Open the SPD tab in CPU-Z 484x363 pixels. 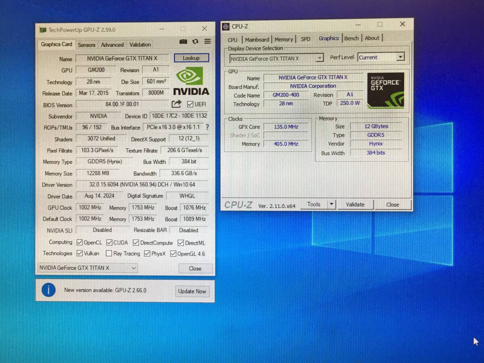(x=306, y=39)
